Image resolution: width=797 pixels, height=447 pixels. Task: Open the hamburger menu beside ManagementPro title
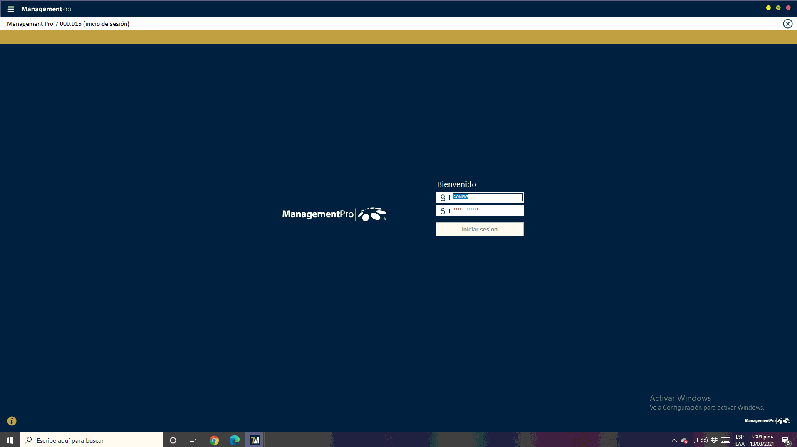click(x=11, y=9)
